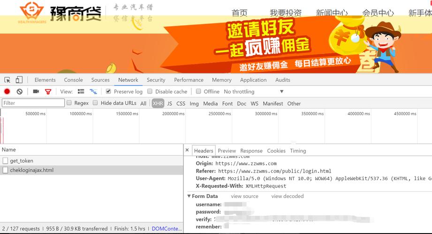This screenshot has width=432, height=234.
Task: Filter requests by Font
Action: (227, 103)
